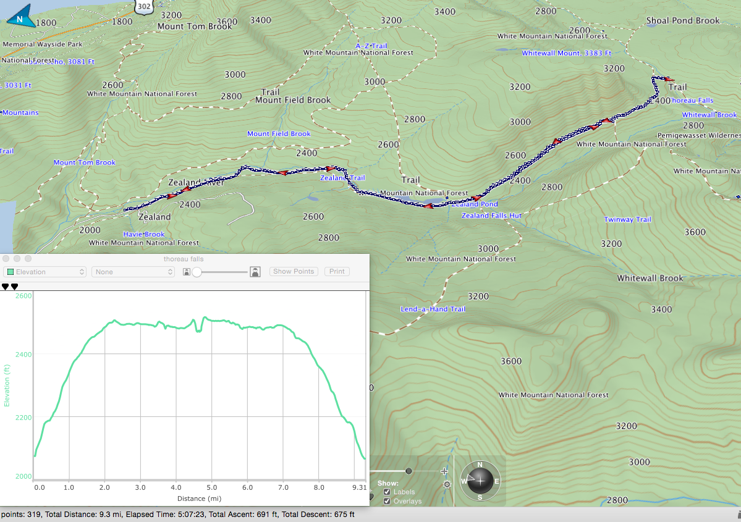
Task: Open the None secondary data dropdown
Action: 133,272
